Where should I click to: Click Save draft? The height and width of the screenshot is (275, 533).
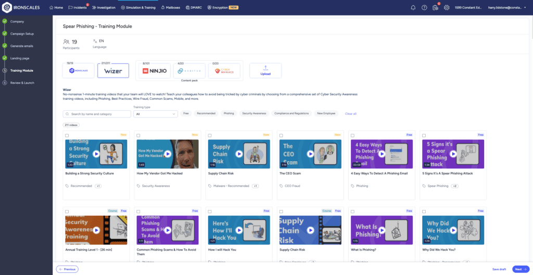(x=499, y=269)
